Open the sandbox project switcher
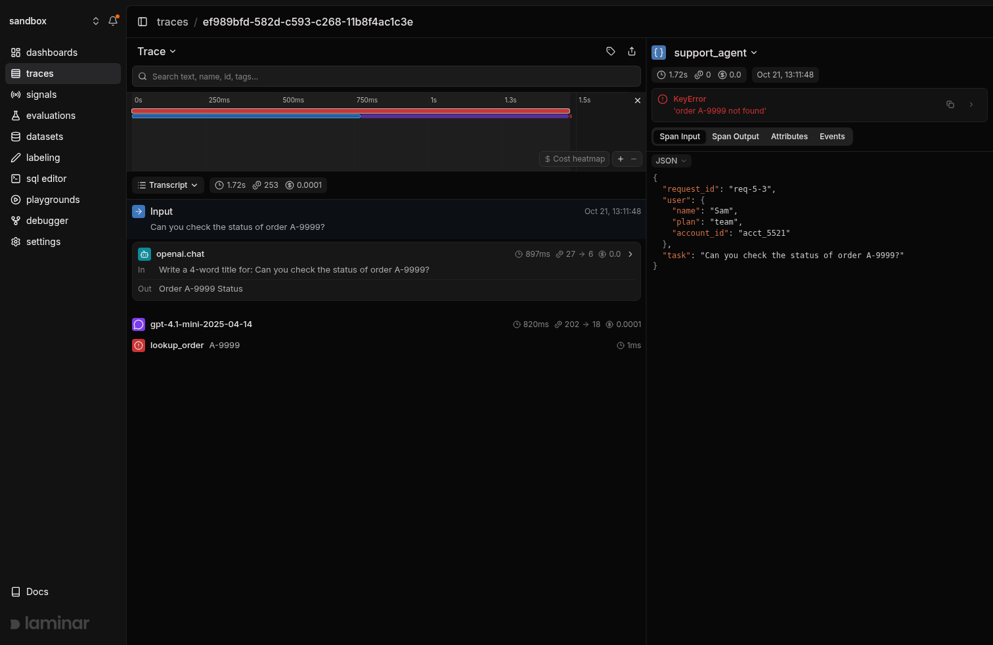The height and width of the screenshot is (645, 993). click(x=54, y=21)
